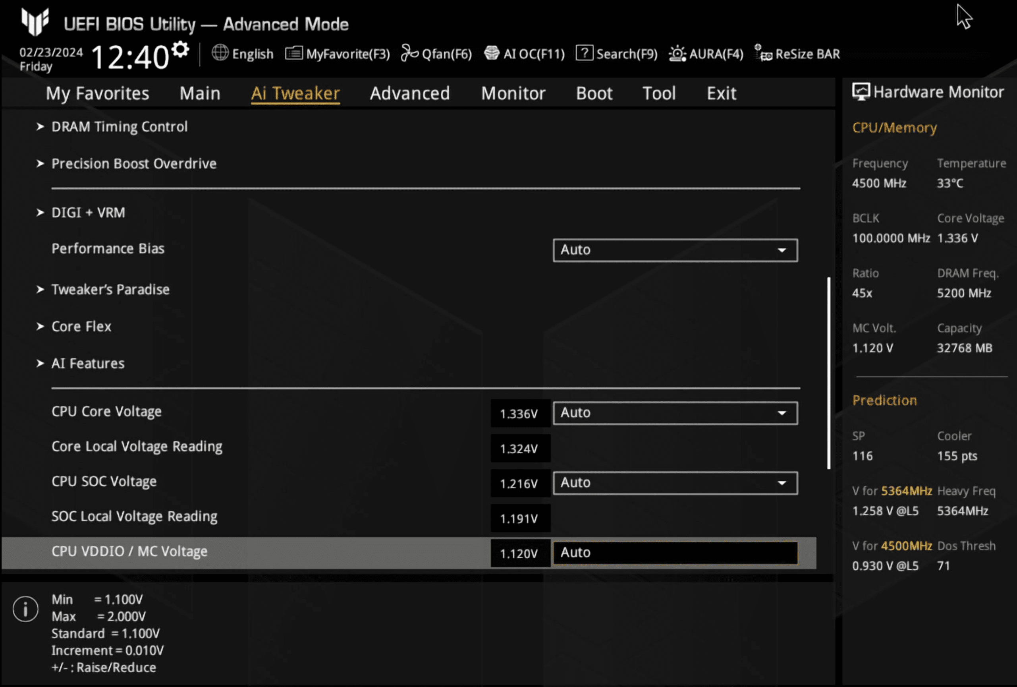
Task: Switch to Main tab
Action: [x=200, y=93]
